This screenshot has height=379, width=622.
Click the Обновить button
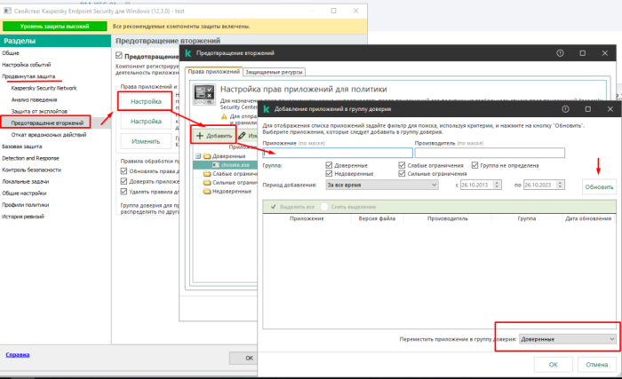point(599,186)
